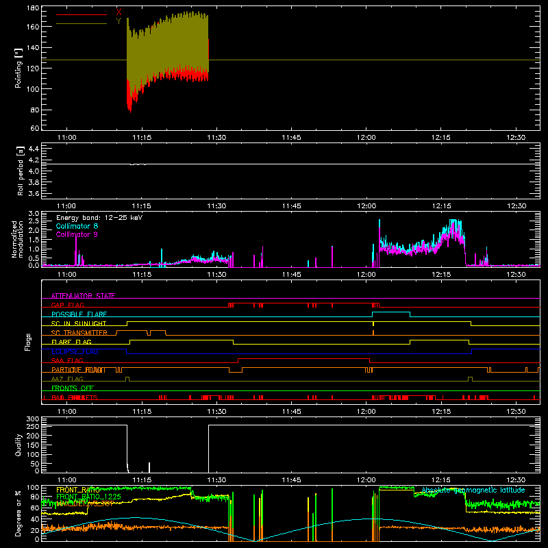
Task: Click '12:15' time label under the modulation plot
Action: (441, 275)
